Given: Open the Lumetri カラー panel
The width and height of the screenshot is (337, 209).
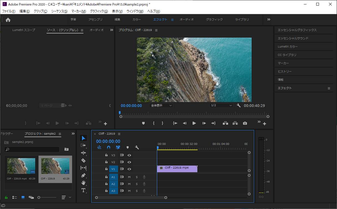Looking at the screenshot, I should click(288, 47).
